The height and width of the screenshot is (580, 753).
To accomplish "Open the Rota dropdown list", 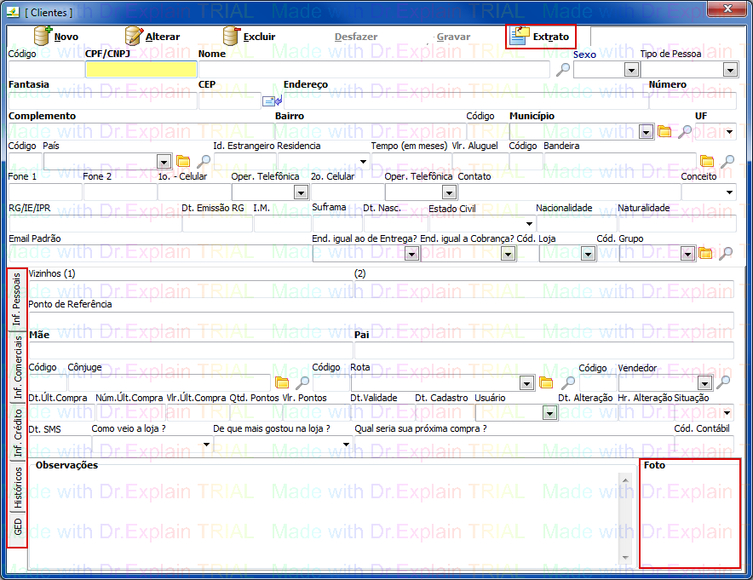I will (x=526, y=383).
